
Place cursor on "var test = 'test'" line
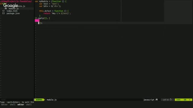pos(49,4)
